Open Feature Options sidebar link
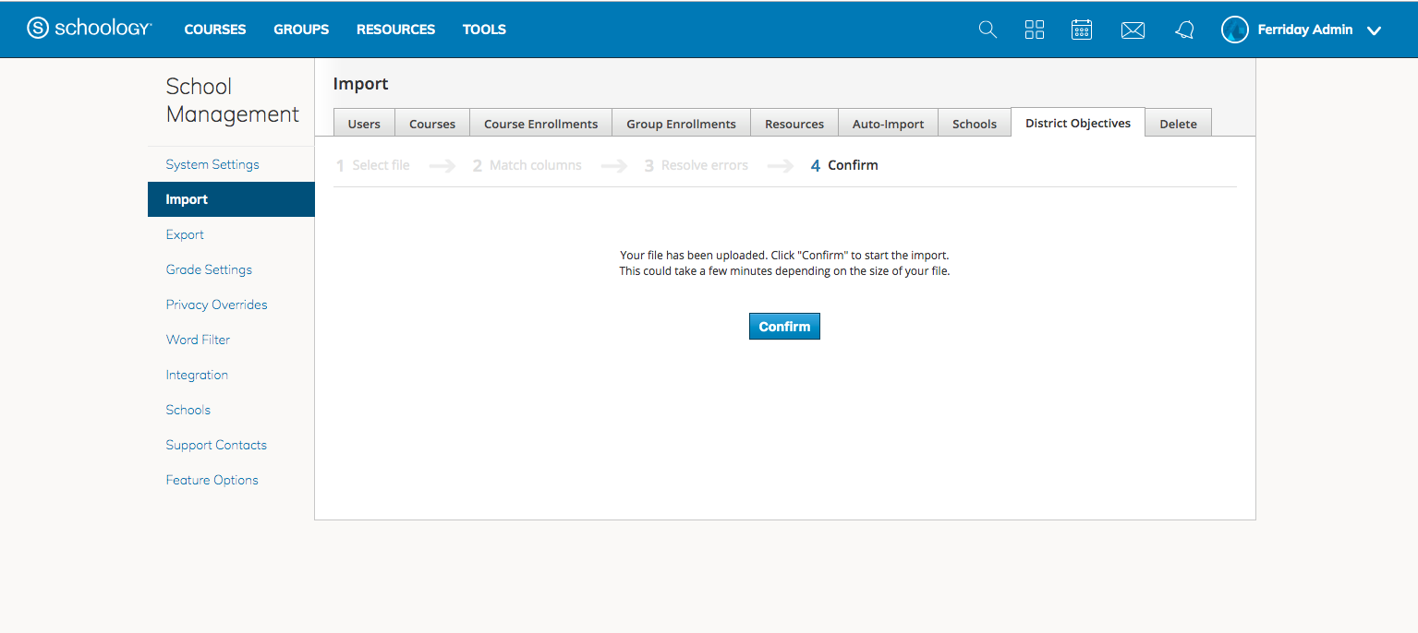The image size is (1418, 633). [x=212, y=480]
